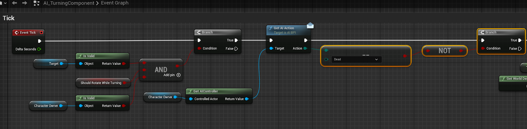Click Return Value pin on top Is Valid
This screenshot has width=527, height=129.
click(124, 64)
